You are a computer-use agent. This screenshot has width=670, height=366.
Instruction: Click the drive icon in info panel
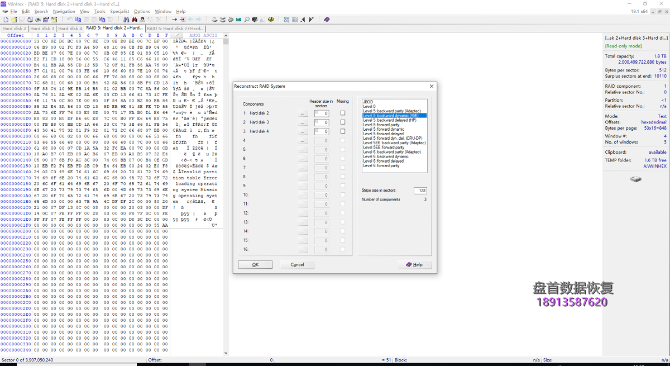(x=636, y=179)
